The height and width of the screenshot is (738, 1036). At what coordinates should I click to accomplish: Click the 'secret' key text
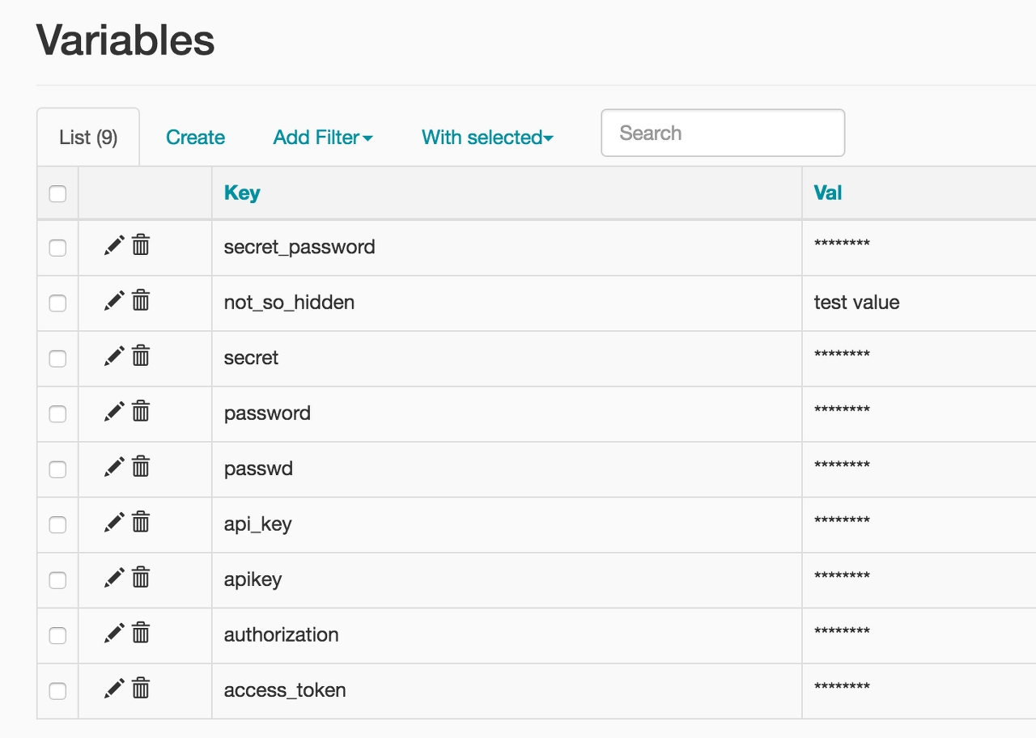(251, 358)
